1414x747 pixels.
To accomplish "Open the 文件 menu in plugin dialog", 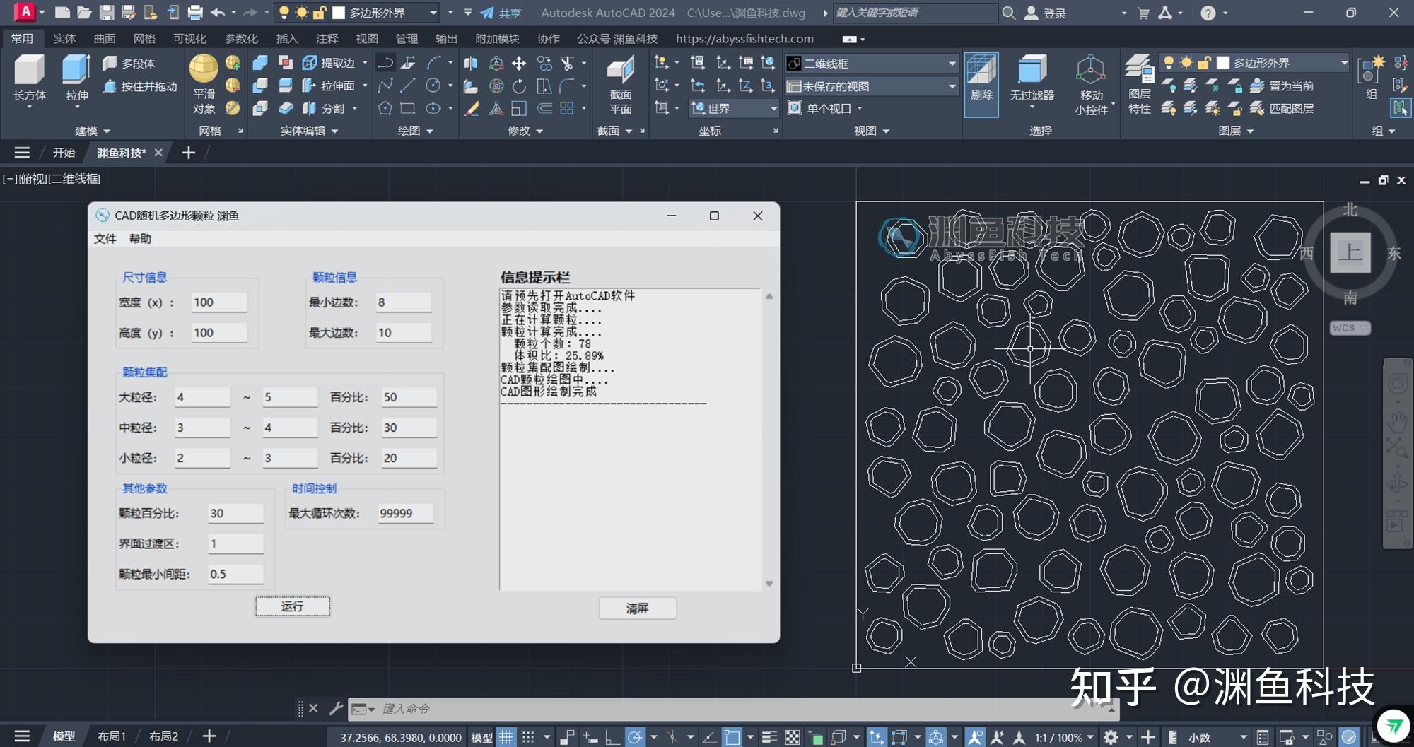I will [x=105, y=239].
